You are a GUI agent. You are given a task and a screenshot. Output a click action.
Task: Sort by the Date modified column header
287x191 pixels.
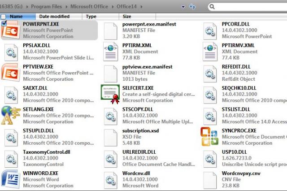59,17
